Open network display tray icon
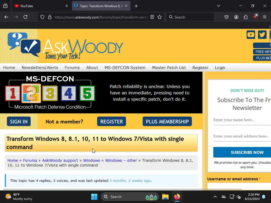271x203 pixels. coord(232,197)
